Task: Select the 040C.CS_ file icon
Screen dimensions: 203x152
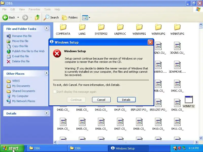Action: tap(177, 84)
